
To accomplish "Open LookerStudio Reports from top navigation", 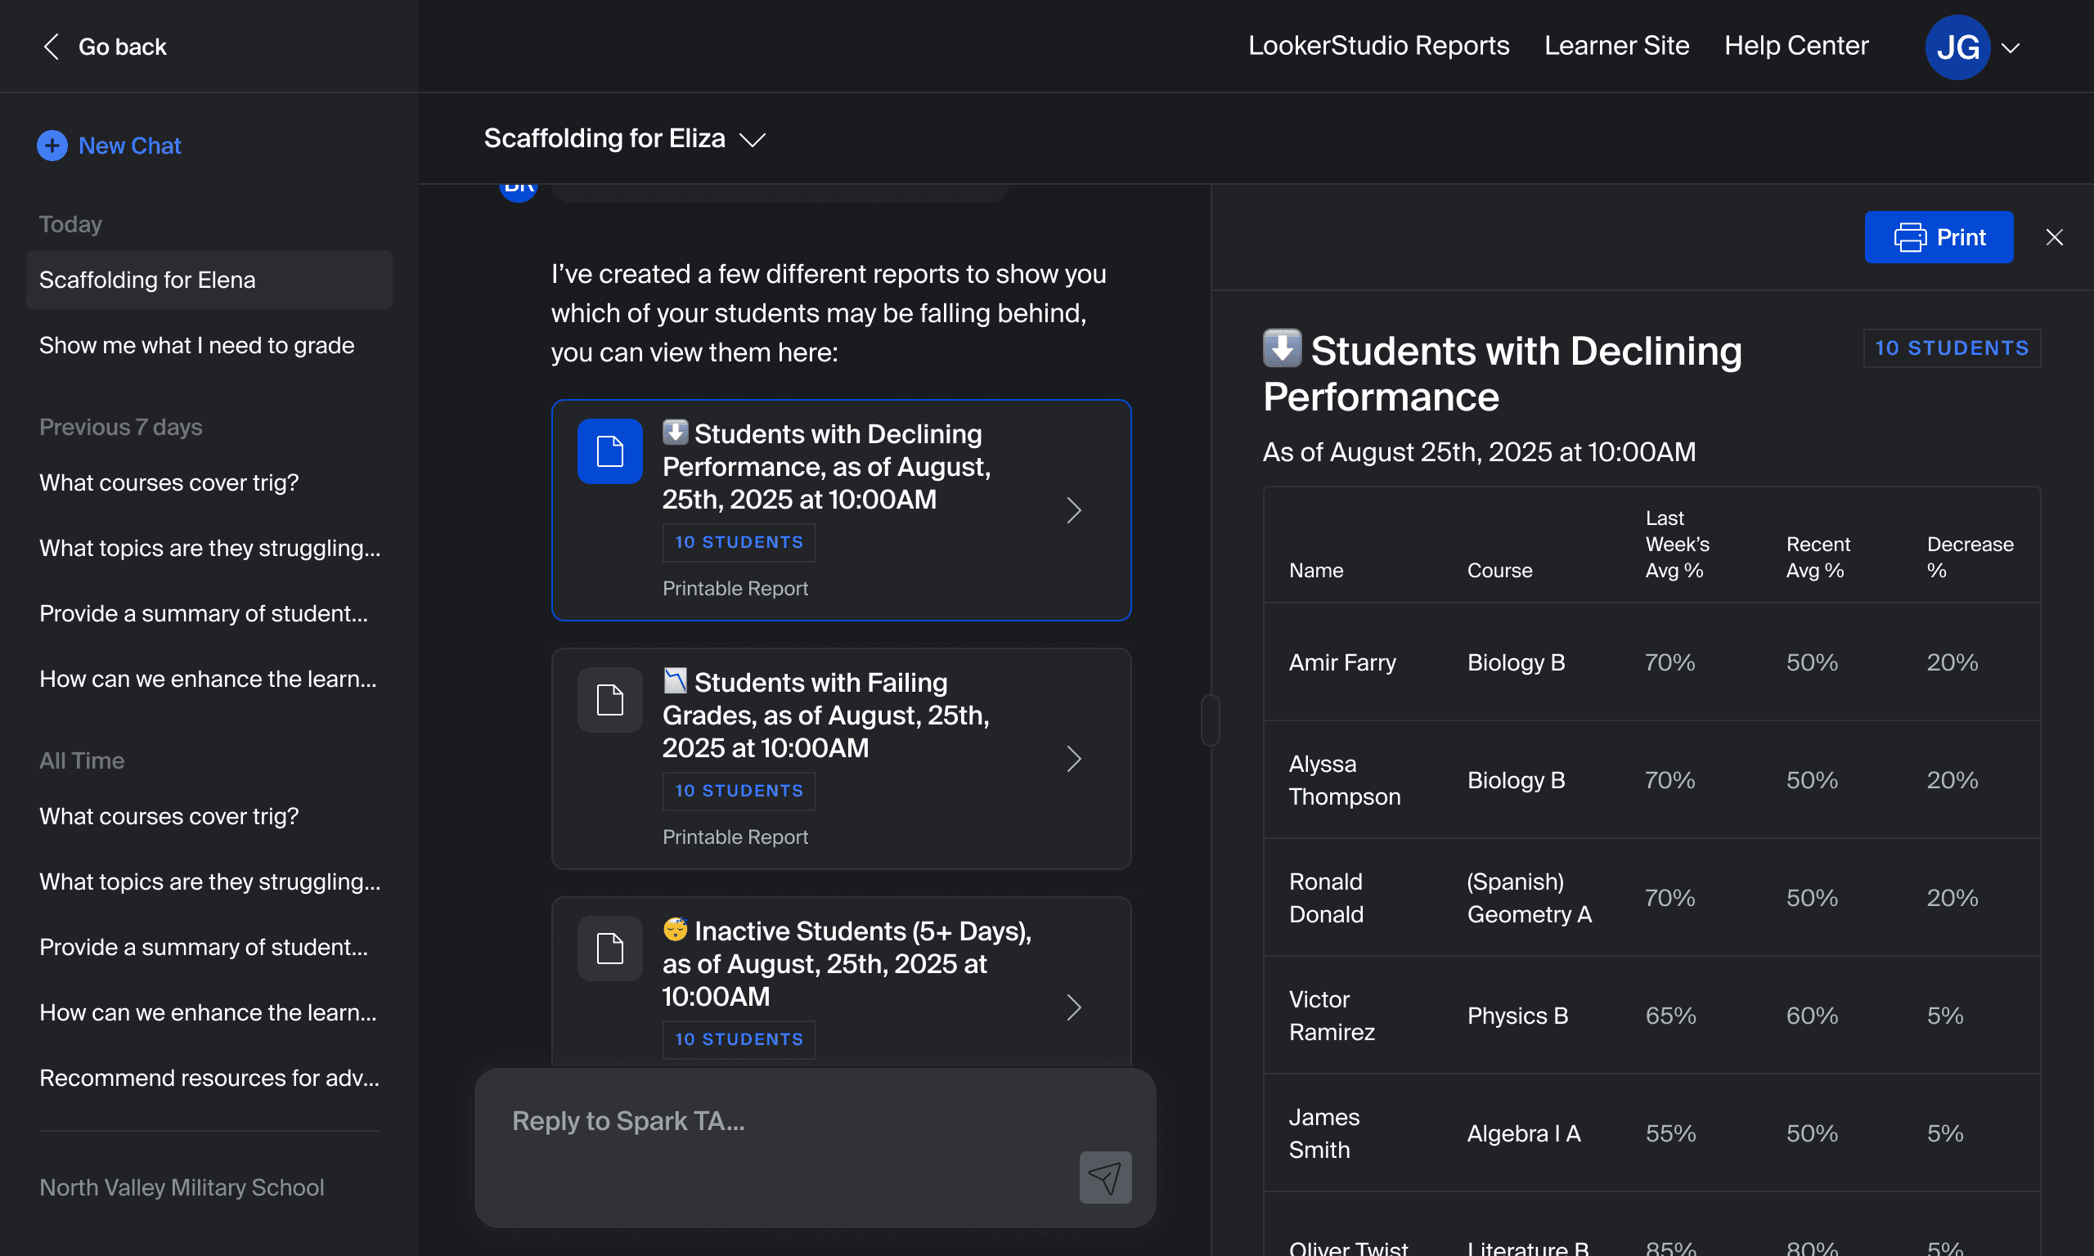I will click(1378, 46).
